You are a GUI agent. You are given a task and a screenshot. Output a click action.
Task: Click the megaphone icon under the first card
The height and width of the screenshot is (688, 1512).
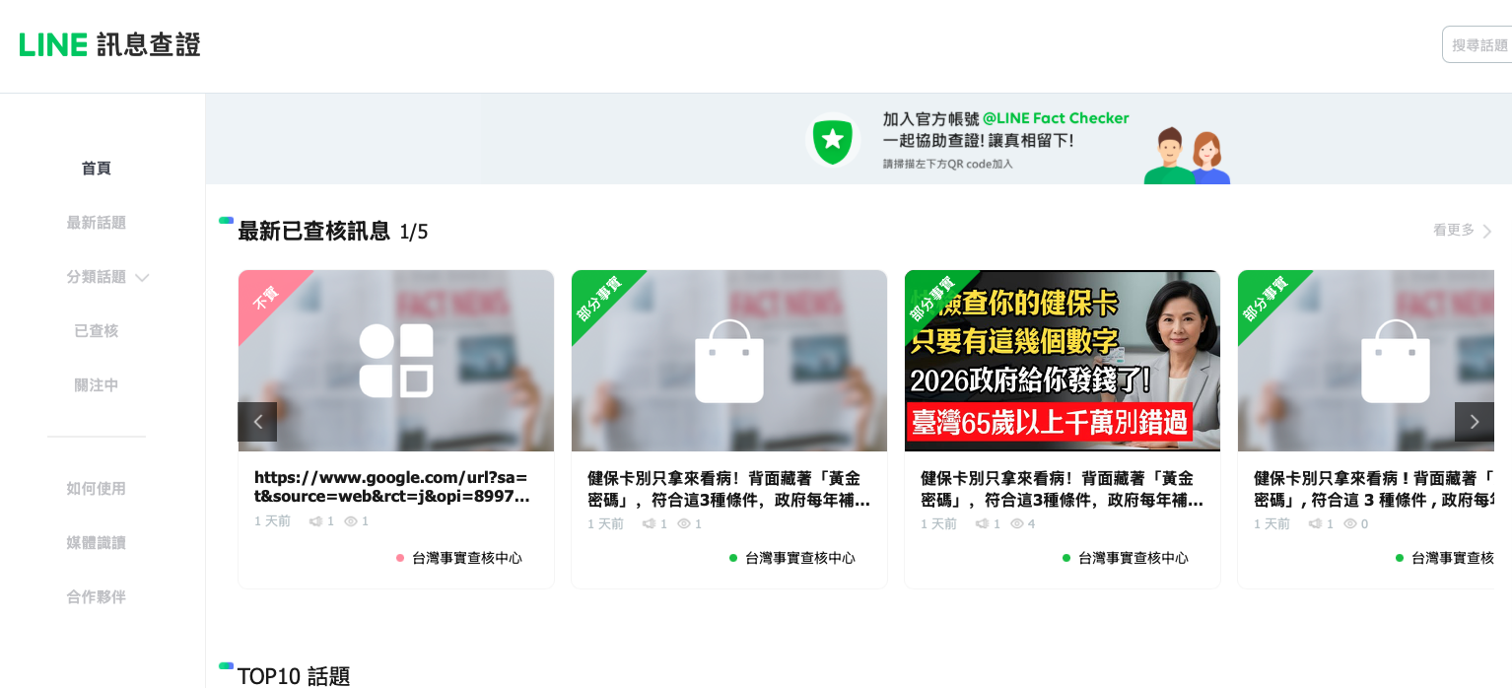click(315, 521)
